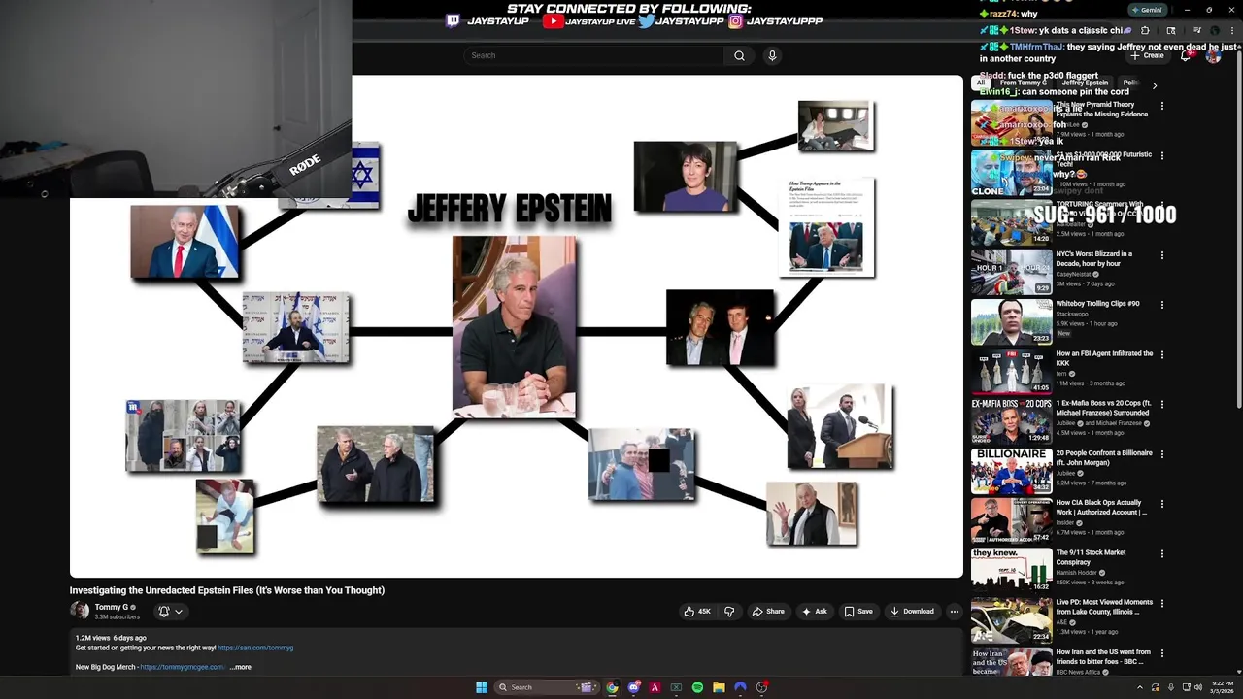Screen dimensions: 1243x699
Task: Open The 9/11 Stock Market Conspiracy video
Action: point(1091,557)
